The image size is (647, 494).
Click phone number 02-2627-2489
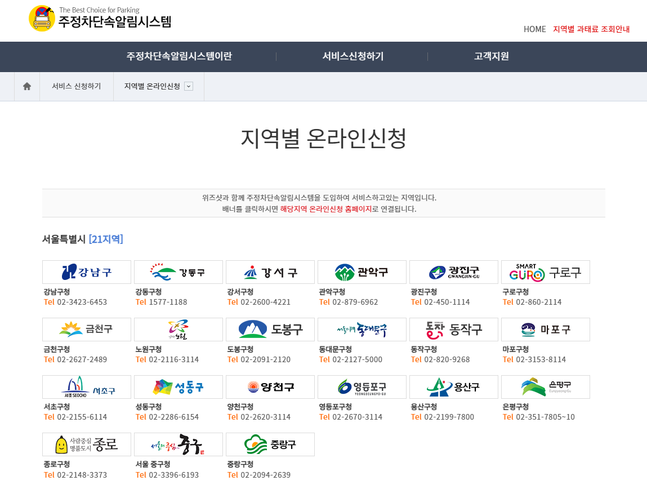pos(82,359)
